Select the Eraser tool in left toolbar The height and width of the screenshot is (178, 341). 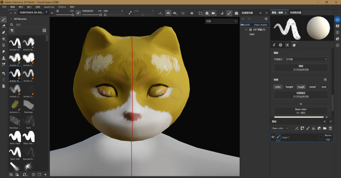pyautogui.click(x=4, y=26)
